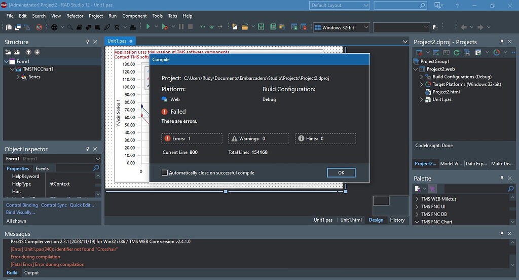Click the Quick Edit... link
This screenshot has width=519, height=280.
pos(82,205)
